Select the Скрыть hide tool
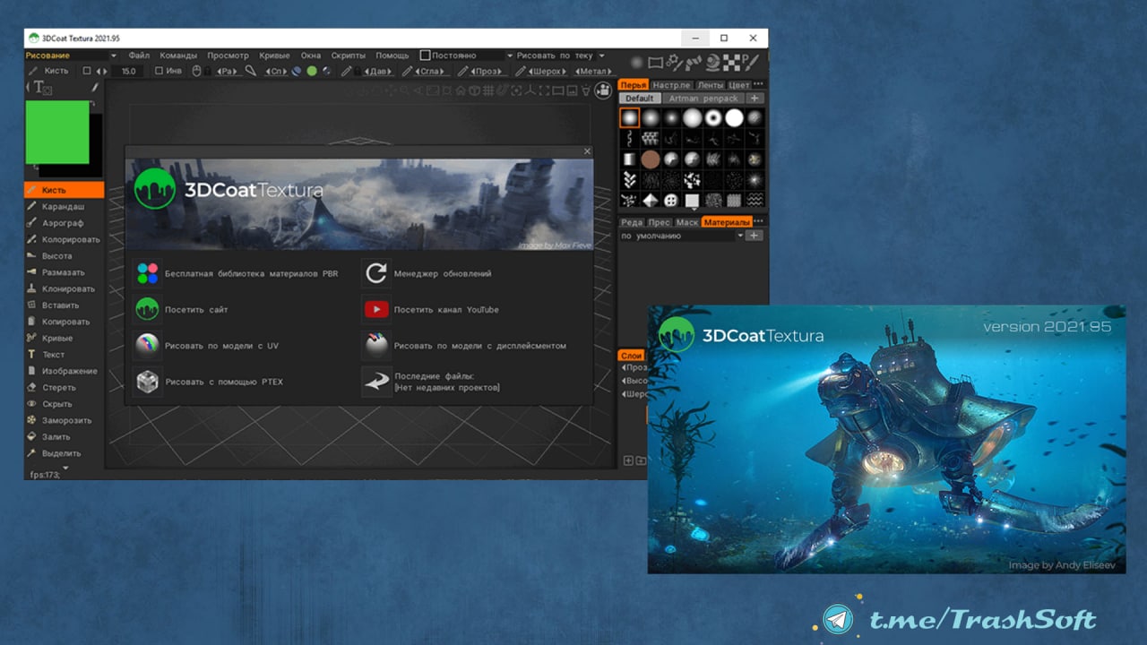This screenshot has width=1147, height=645. [64, 404]
